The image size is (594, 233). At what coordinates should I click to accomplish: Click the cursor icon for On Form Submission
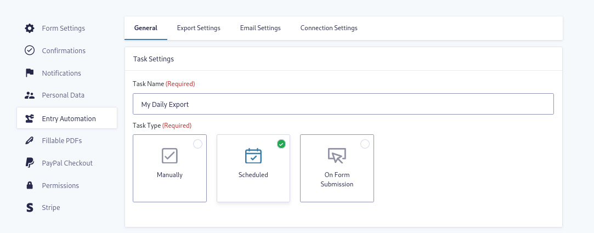(x=336, y=156)
